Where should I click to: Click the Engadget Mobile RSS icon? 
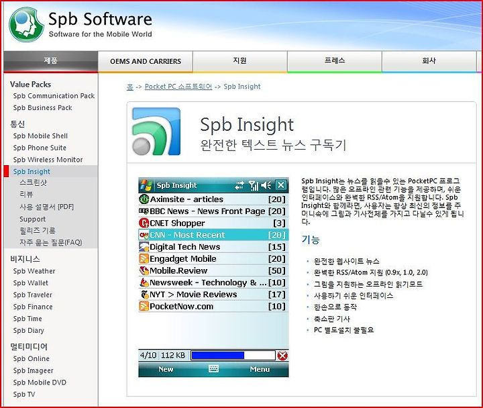[144, 258]
